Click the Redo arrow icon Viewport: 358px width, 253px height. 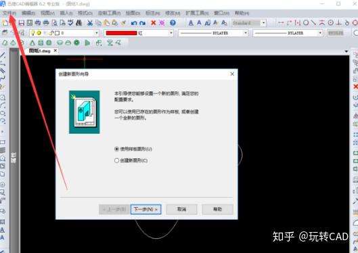pyautogui.click(x=143, y=23)
